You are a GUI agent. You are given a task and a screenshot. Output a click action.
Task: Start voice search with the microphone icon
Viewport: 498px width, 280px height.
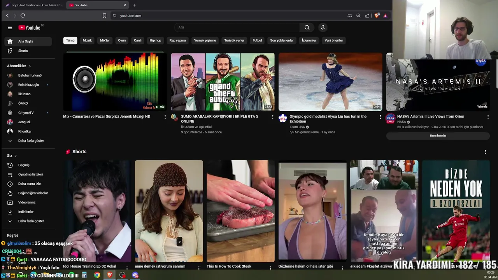point(323,27)
